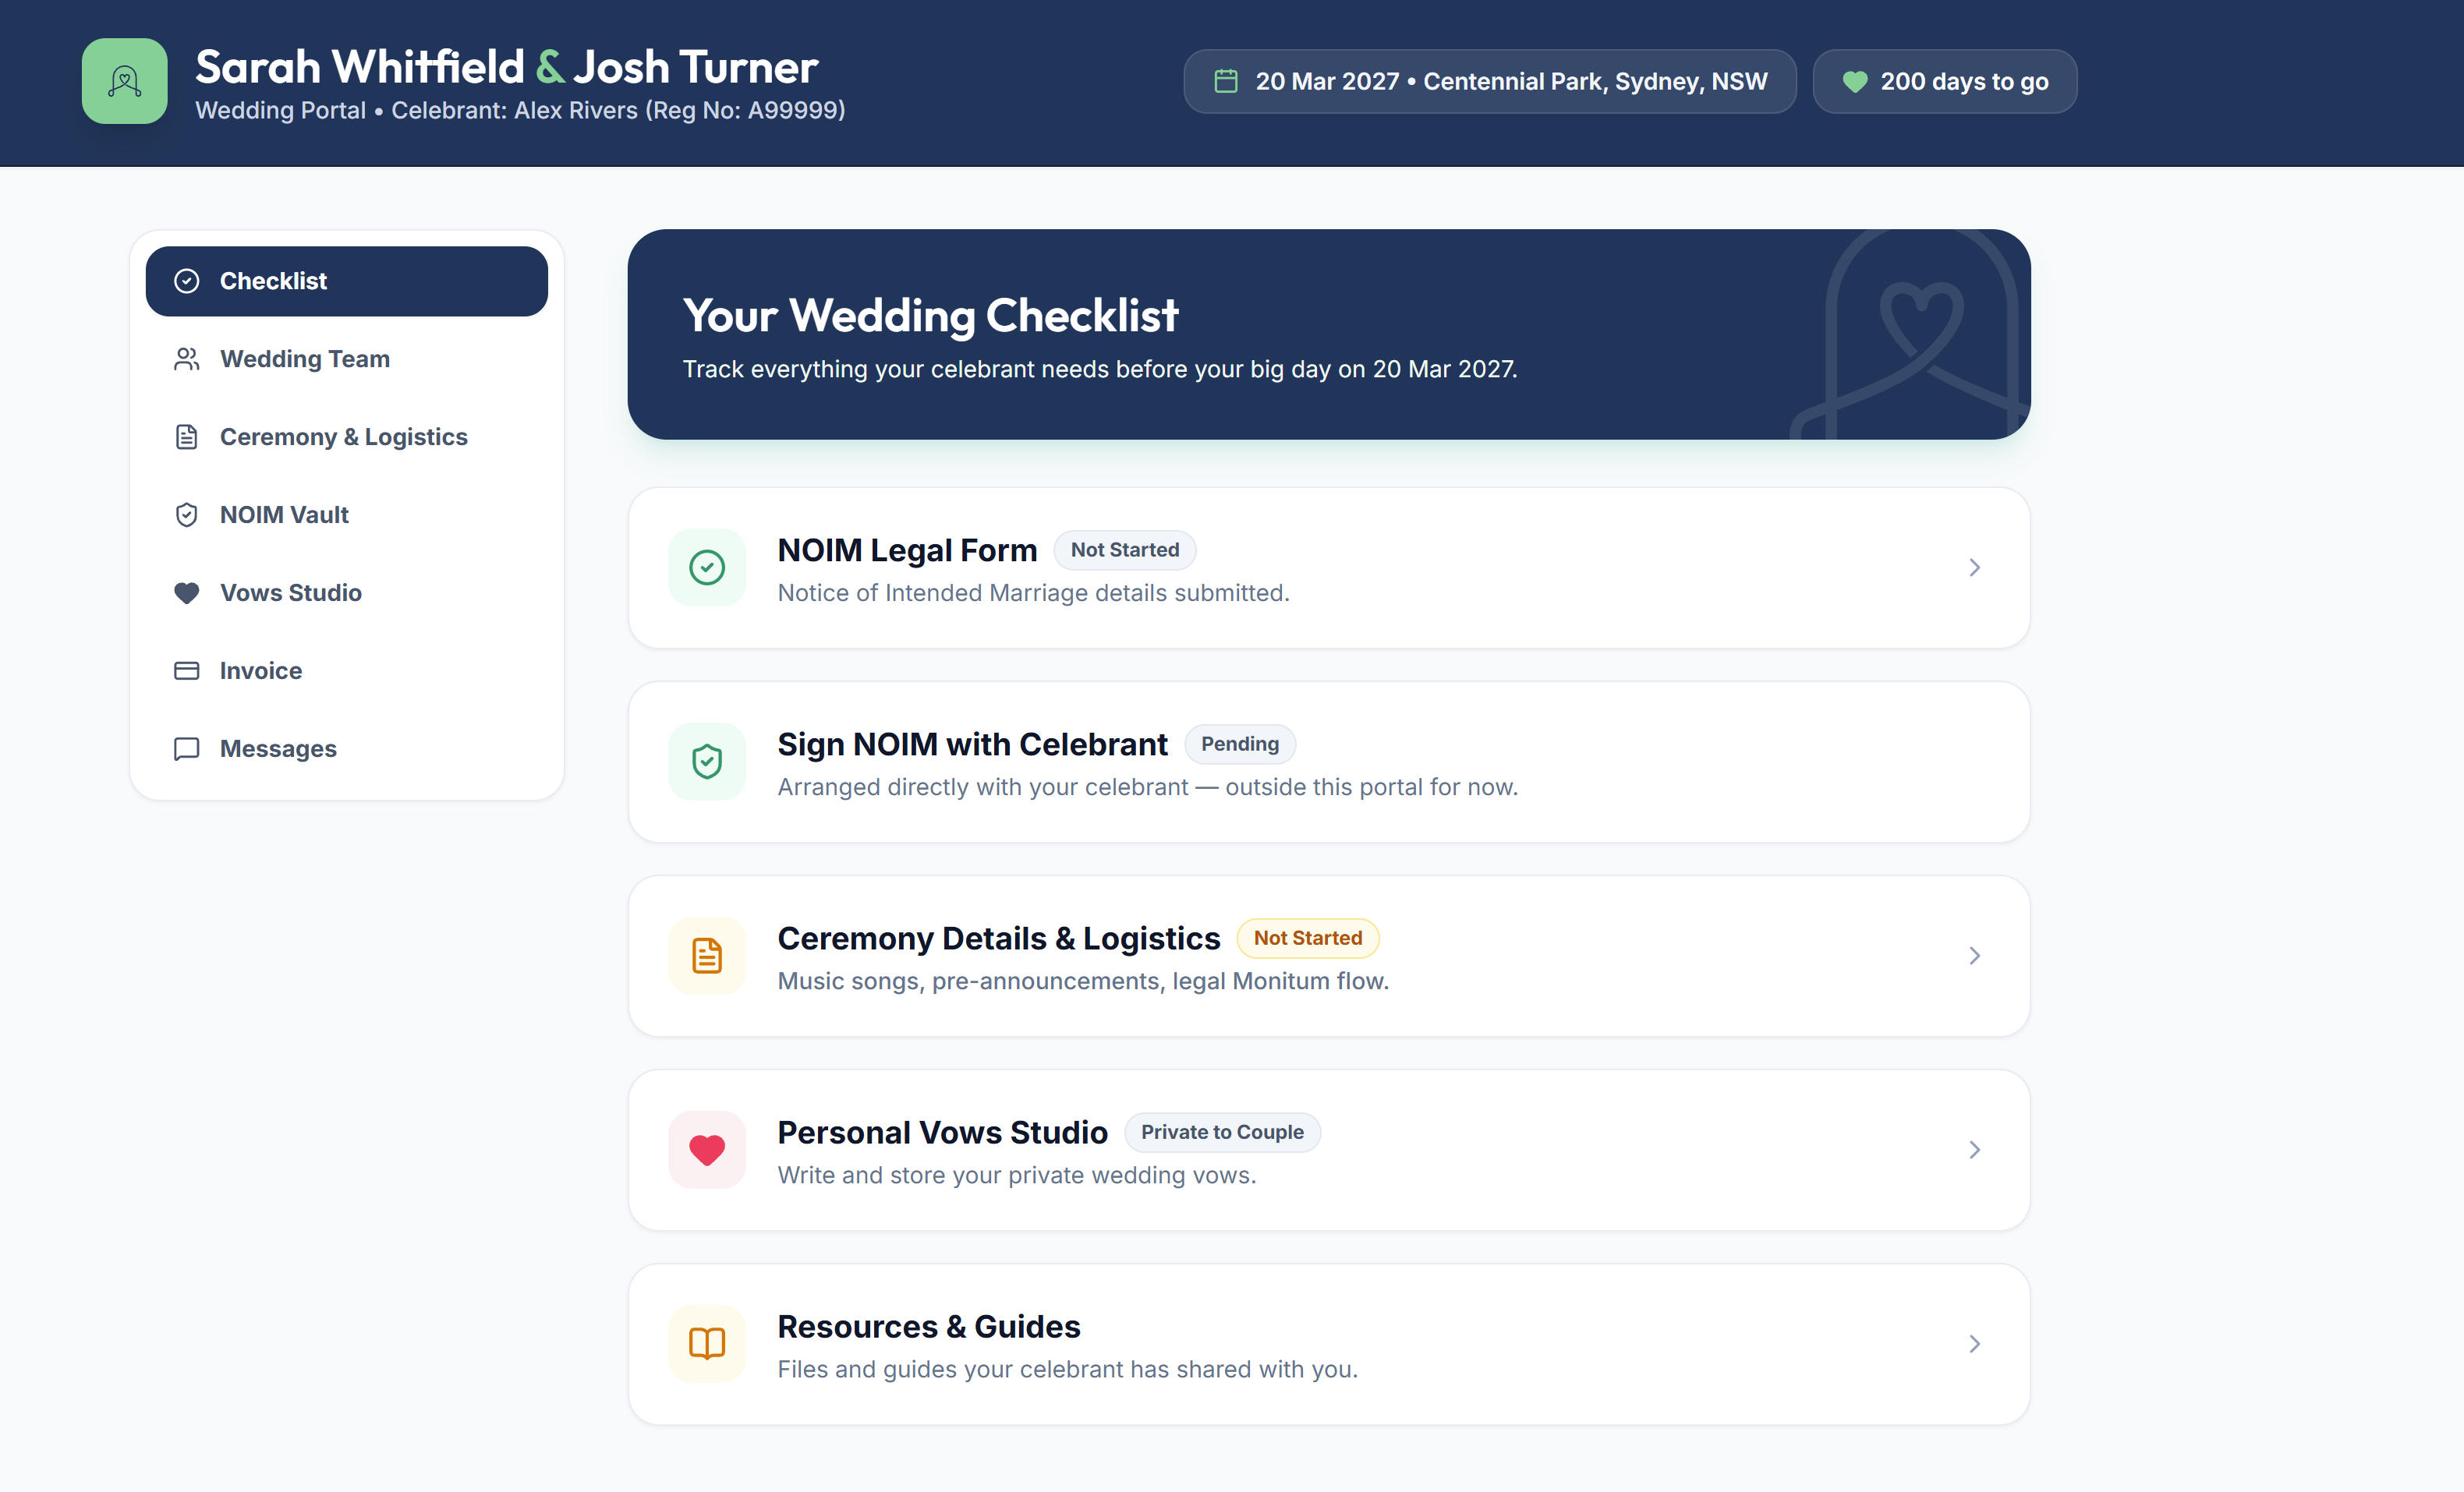Open the Resources & Guides title
Viewport: 2464px width, 1492px height.
929,1326
